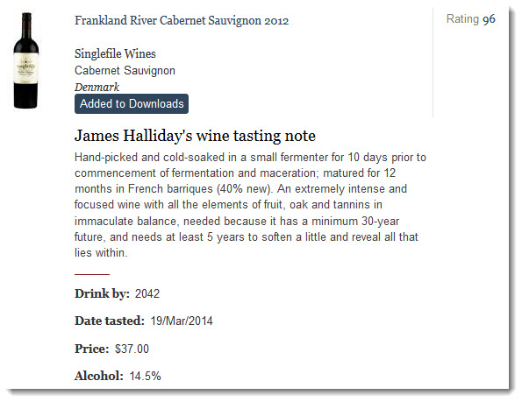Click the Added to Downloads button
The image size is (522, 402).
point(132,103)
